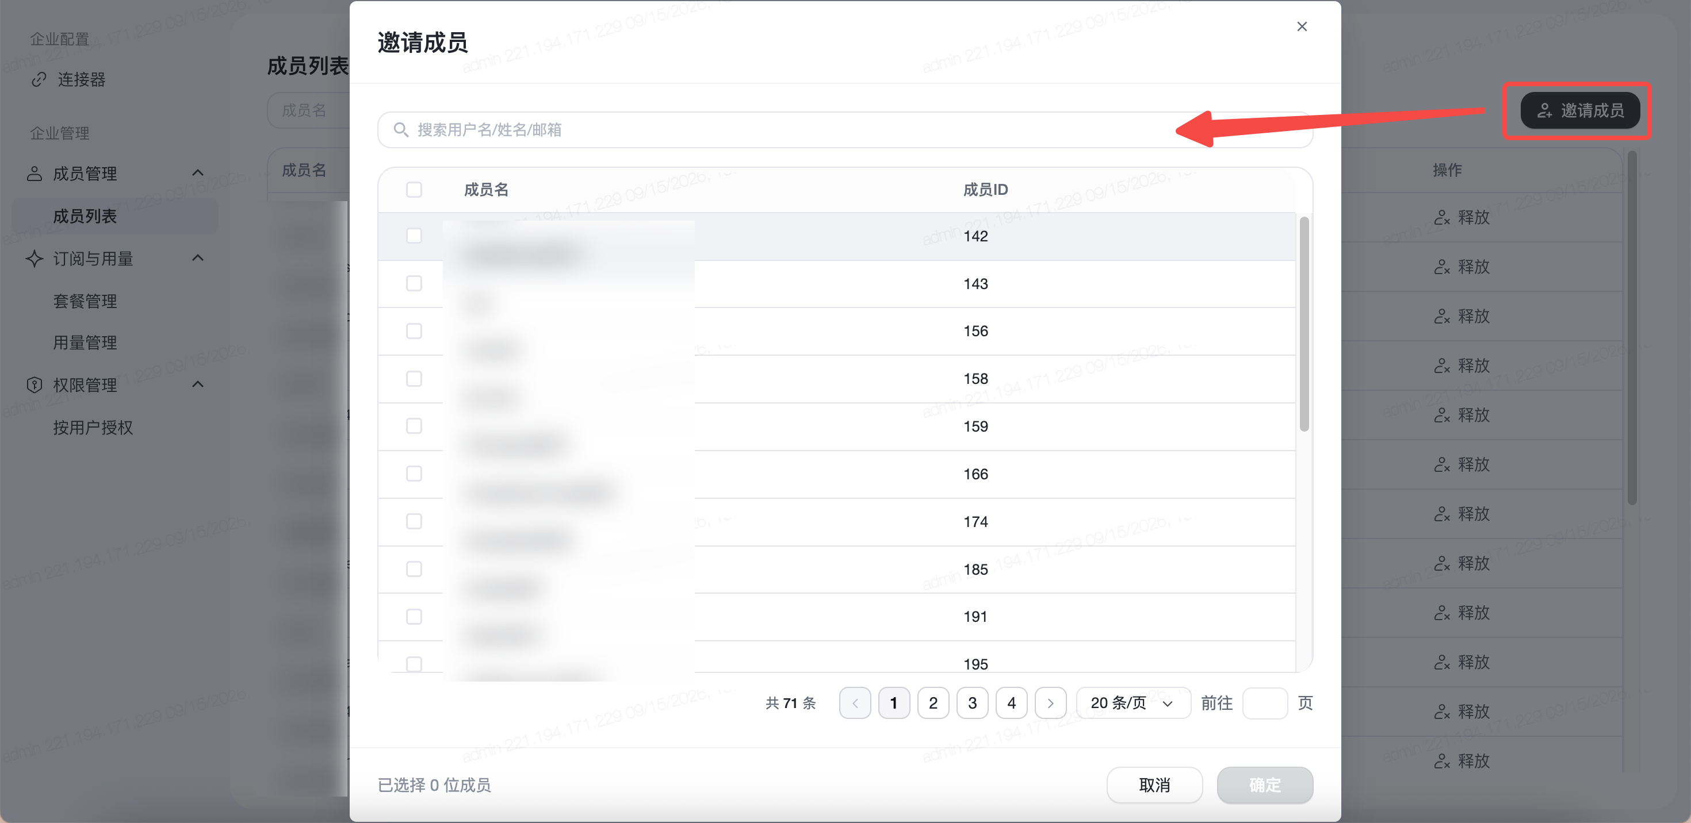Click the 权限管理 shield icon
Image resolution: width=1691 pixels, height=823 pixels.
click(34, 385)
